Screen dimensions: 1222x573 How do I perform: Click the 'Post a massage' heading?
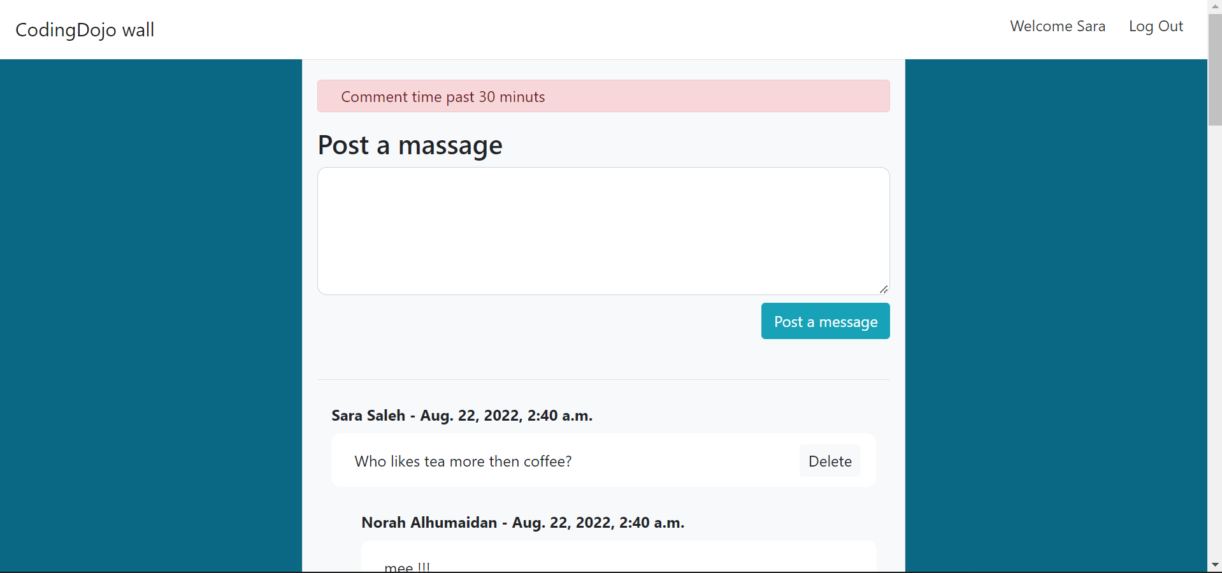pos(410,145)
